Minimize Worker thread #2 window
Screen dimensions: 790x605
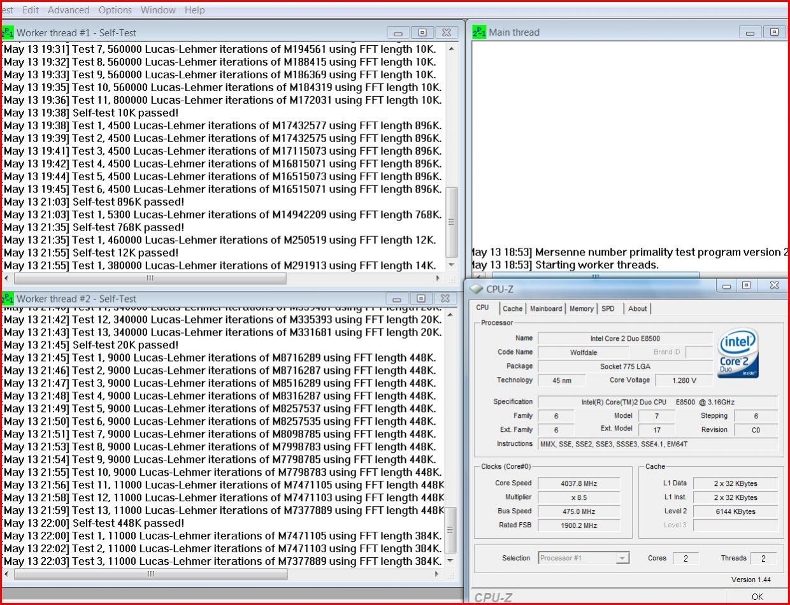click(397, 299)
